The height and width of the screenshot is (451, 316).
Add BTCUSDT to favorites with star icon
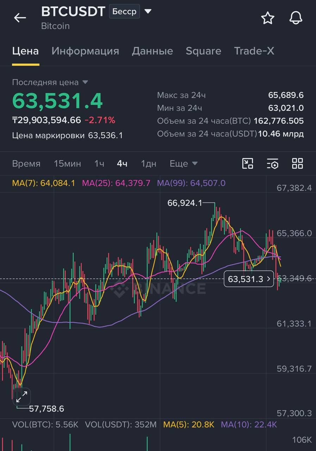coord(268,18)
